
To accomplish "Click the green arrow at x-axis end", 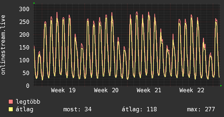I will pyautogui.click(x=221, y=86).
